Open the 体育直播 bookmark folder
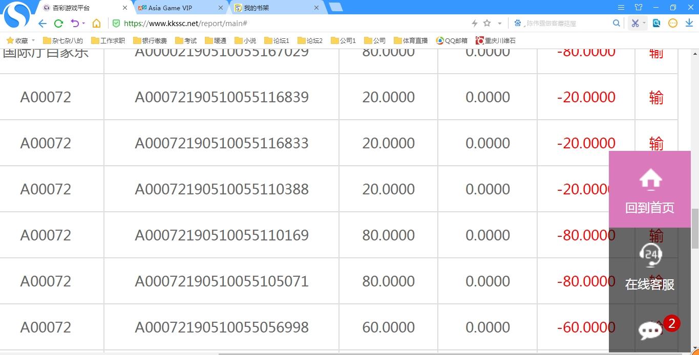Image resolution: width=699 pixels, height=355 pixels. point(410,40)
